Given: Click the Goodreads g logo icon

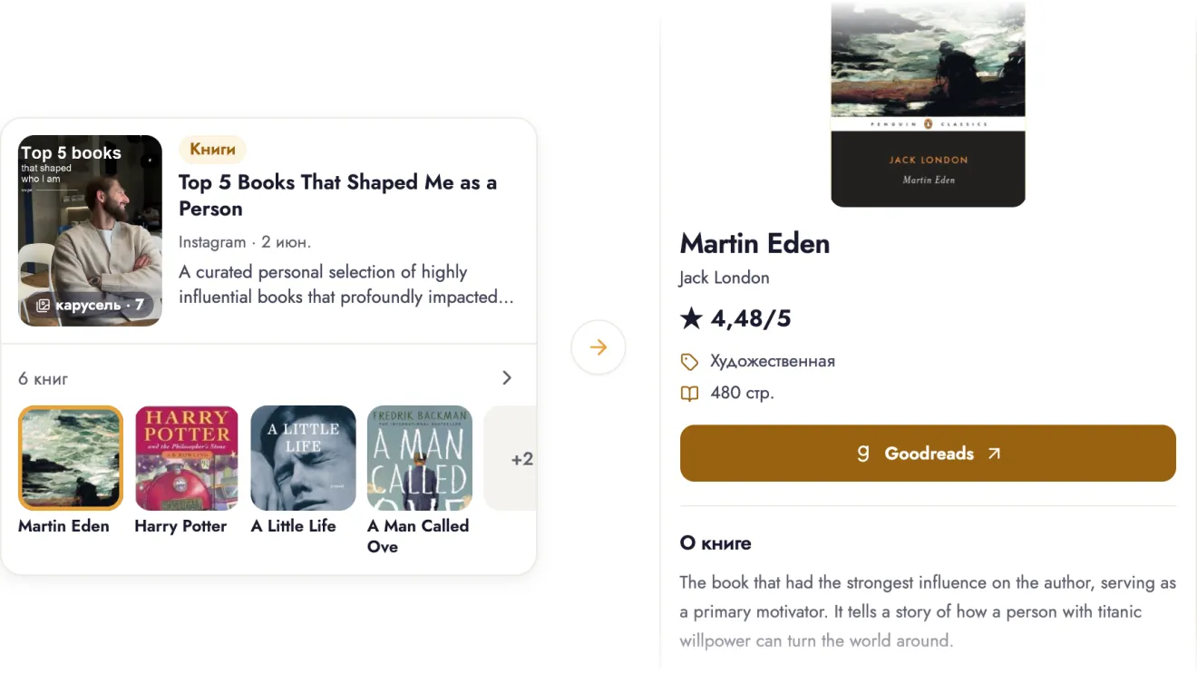Looking at the screenshot, I should 863,453.
